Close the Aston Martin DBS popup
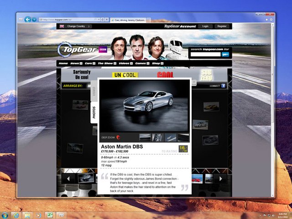The width and height of the screenshot is (292, 219). (193, 83)
